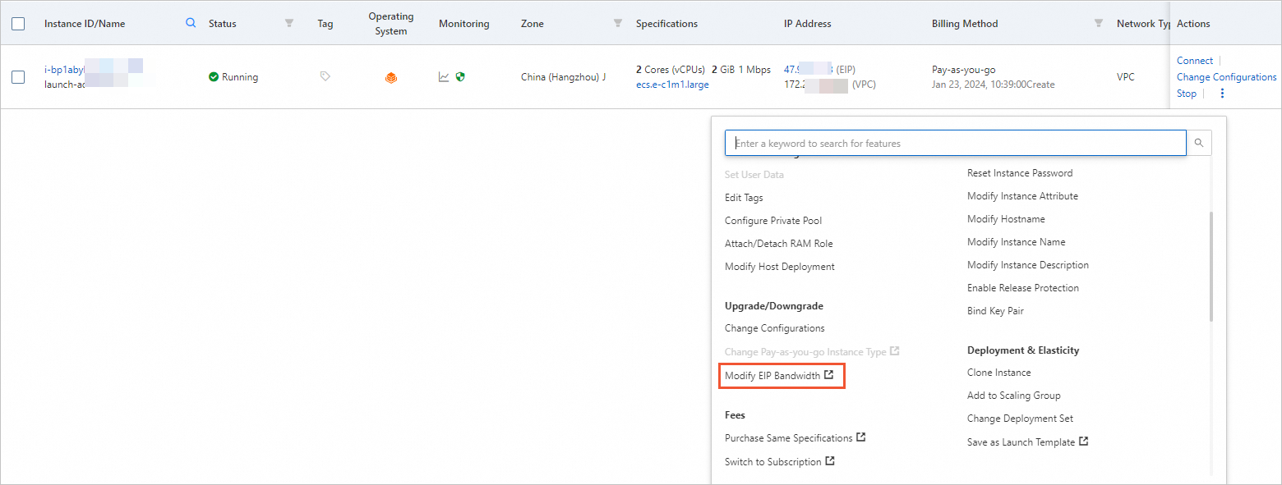Screen dimensions: 1282x485
Task: Click the feature search magnifier button
Action: click(x=1199, y=143)
